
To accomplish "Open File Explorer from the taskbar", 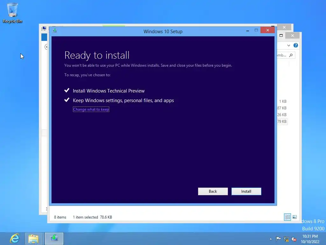I will click(x=33, y=239).
